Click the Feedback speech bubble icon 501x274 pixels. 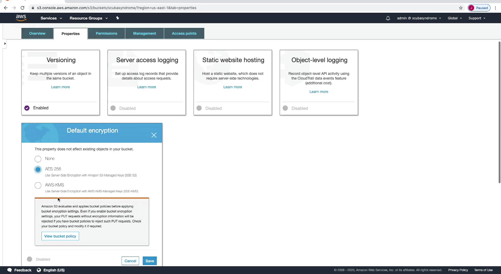tap(10, 270)
